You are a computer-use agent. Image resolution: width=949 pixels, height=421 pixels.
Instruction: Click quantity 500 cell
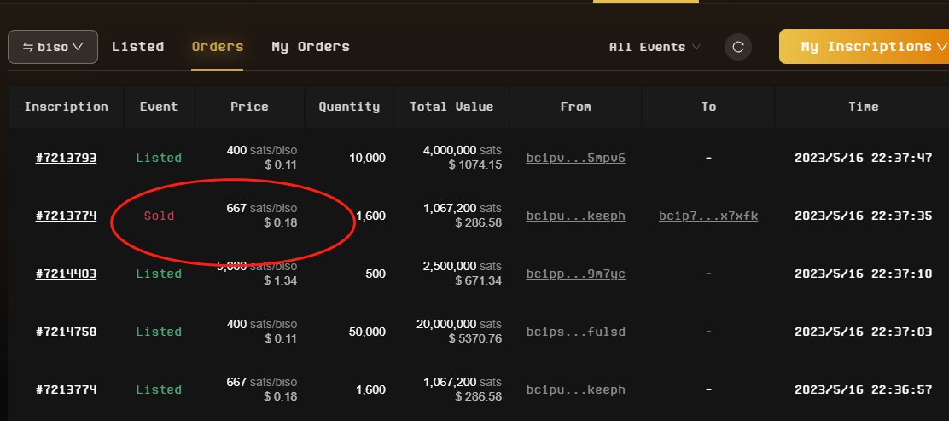point(376,274)
